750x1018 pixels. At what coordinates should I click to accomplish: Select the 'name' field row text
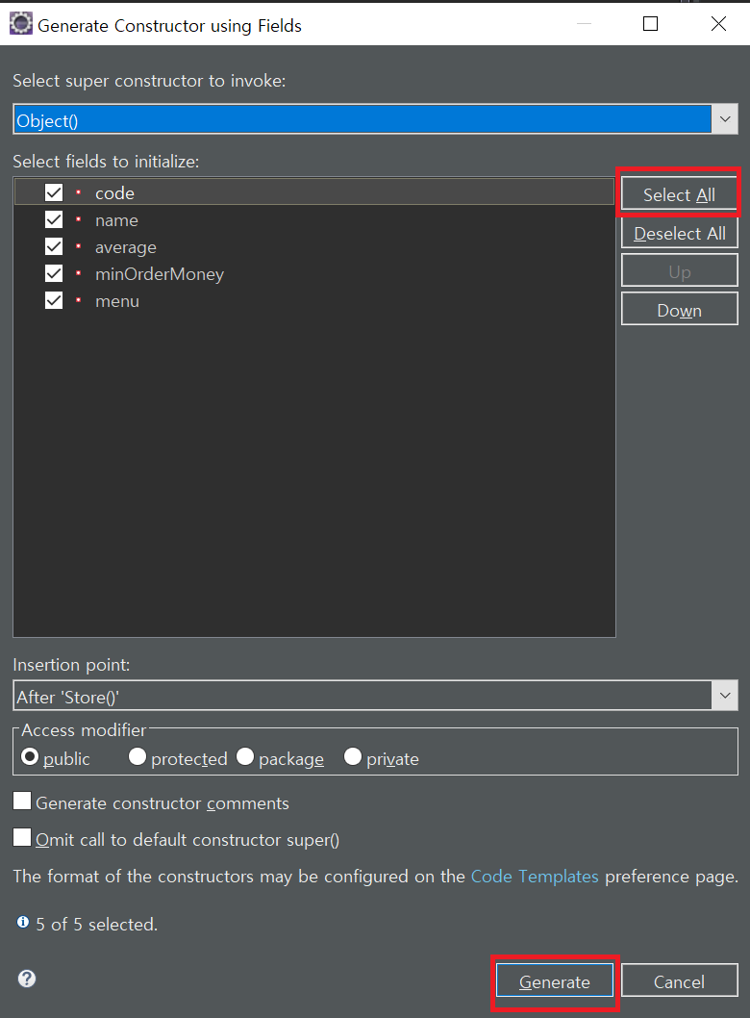click(116, 220)
